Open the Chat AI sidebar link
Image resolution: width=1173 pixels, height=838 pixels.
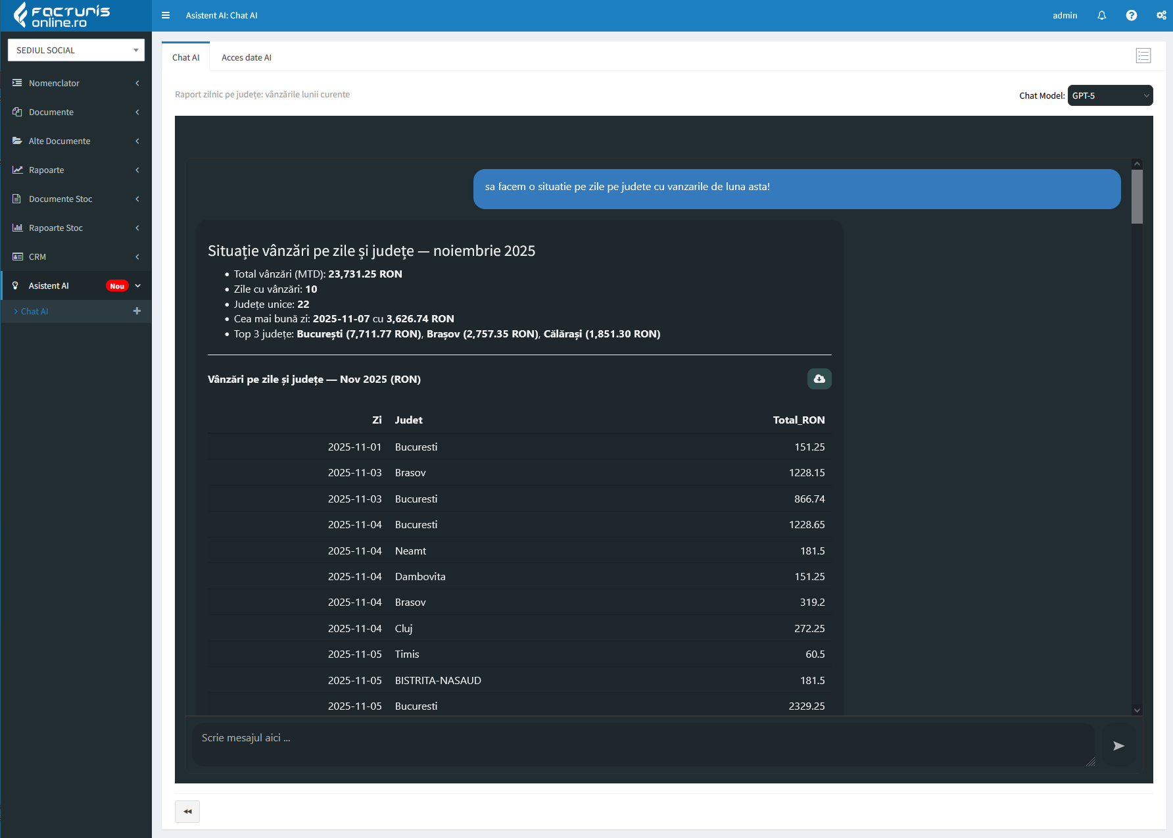coord(34,311)
